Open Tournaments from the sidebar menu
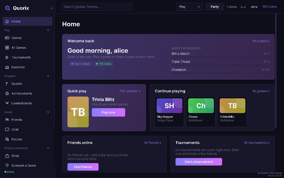The height and width of the screenshot is (178, 284). point(28,58)
